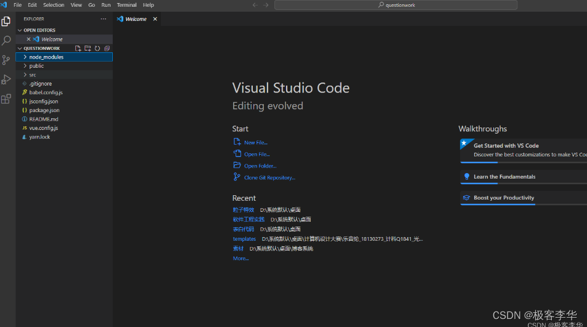Click the questionwork command center search box
587x327 pixels.
396,5
